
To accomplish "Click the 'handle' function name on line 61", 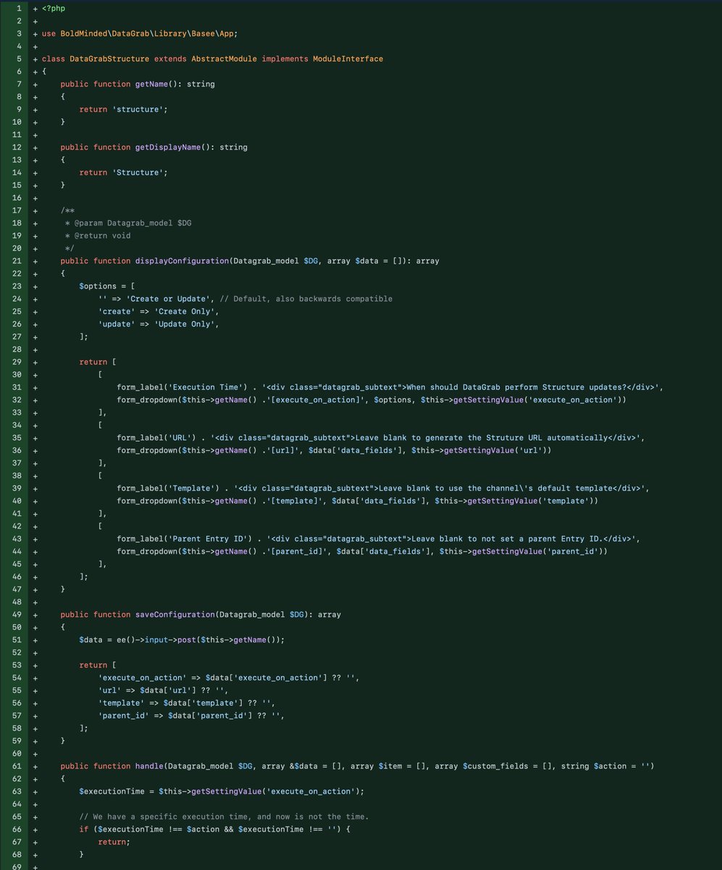I will [149, 766].
